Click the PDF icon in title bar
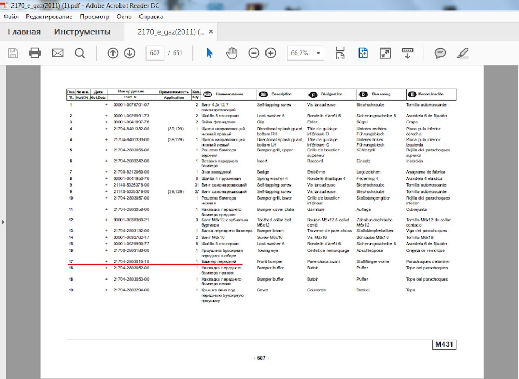The height and width of the screenshot is (379, 519). tap(5, 5)
